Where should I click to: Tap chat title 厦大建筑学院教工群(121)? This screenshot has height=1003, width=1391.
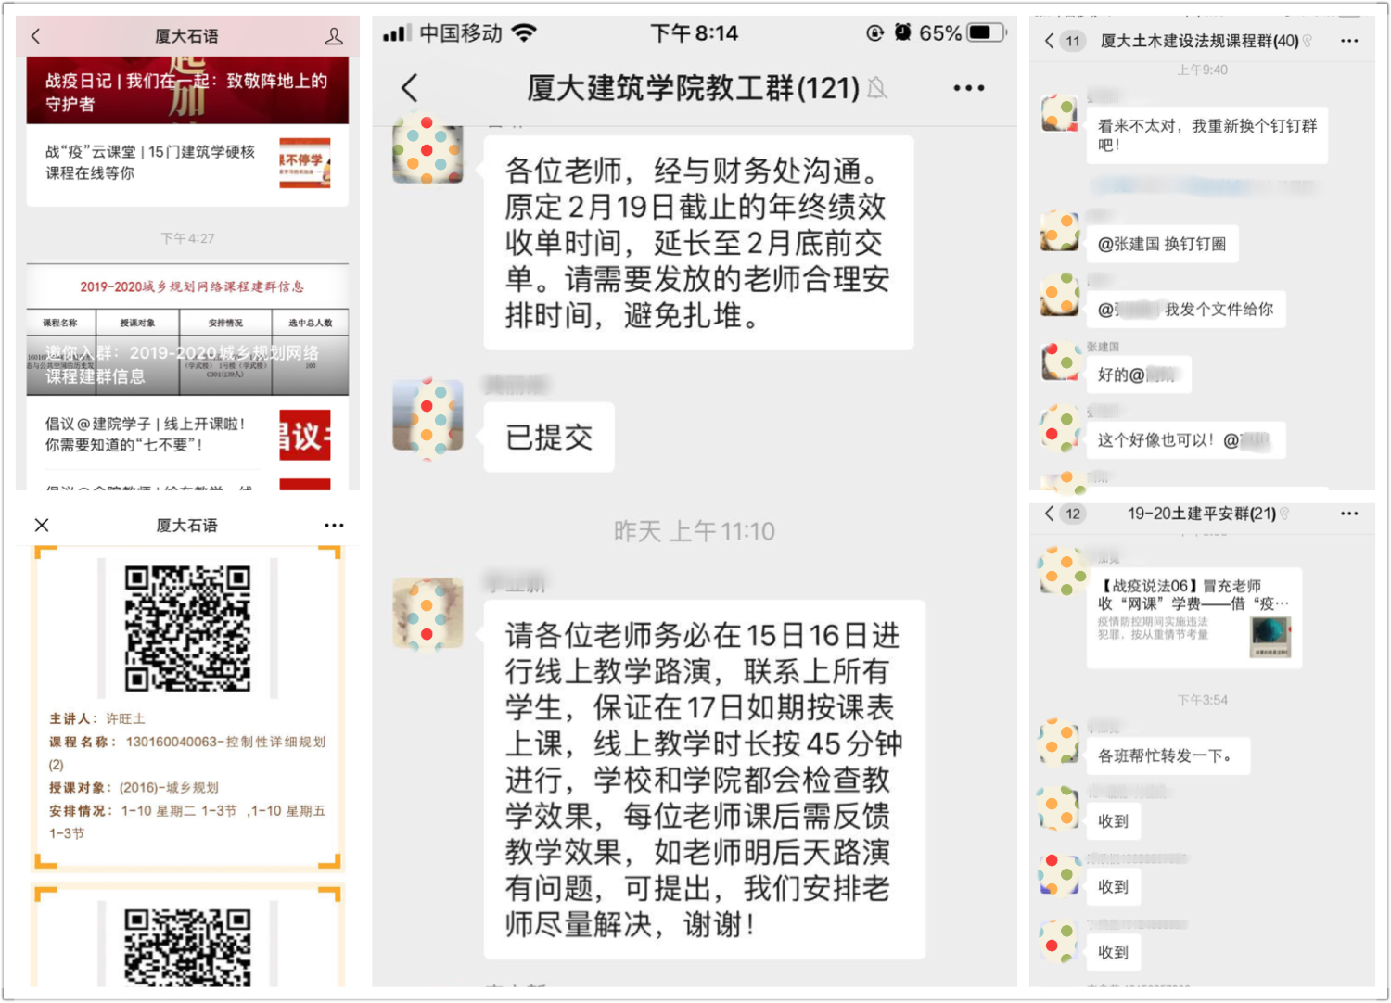point(694,88)
